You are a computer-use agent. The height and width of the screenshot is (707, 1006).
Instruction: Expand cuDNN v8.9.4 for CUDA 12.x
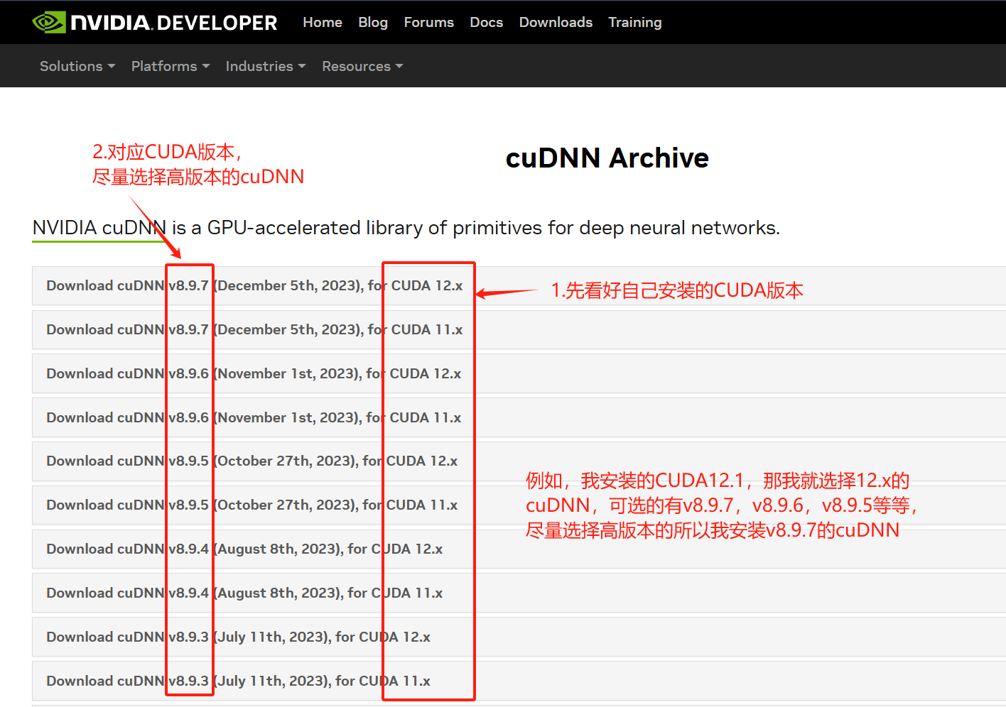pyautogui.click(x=519, y=549)
